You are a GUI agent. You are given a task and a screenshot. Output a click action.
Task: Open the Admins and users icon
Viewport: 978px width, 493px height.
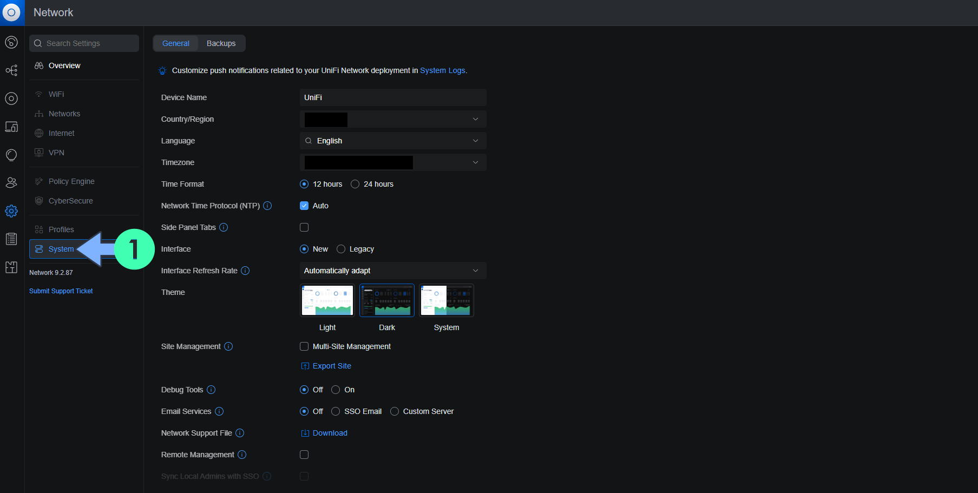11,183
